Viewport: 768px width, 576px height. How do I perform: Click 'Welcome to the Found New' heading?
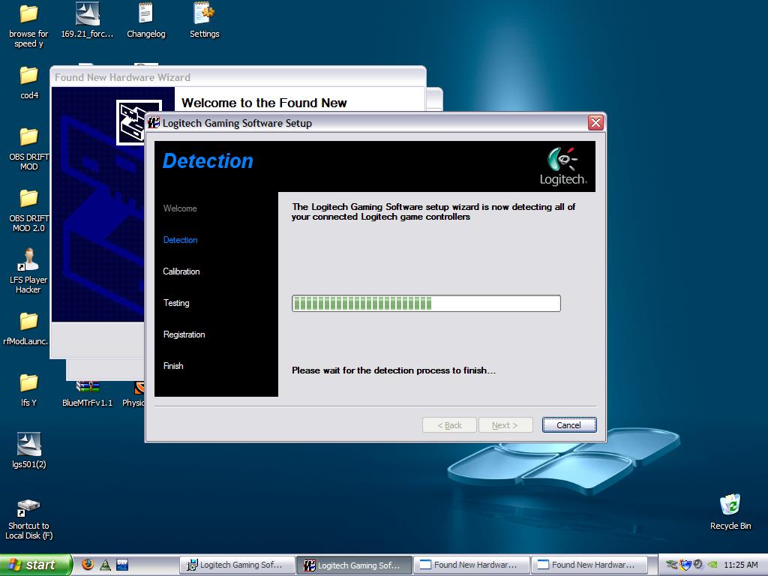coord(264,103)
